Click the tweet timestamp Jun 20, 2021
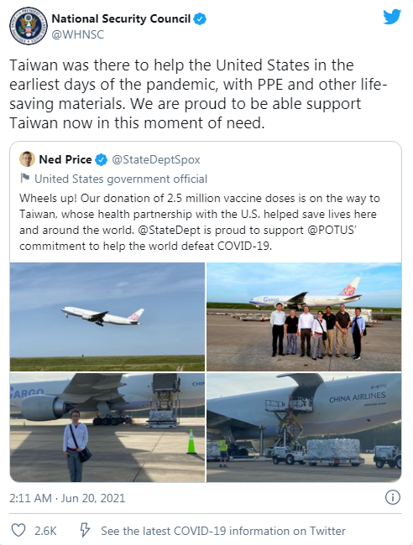Image resolution: width=413 pixels, height=545 pixels. pyautogui.click(x=67, y=498)
